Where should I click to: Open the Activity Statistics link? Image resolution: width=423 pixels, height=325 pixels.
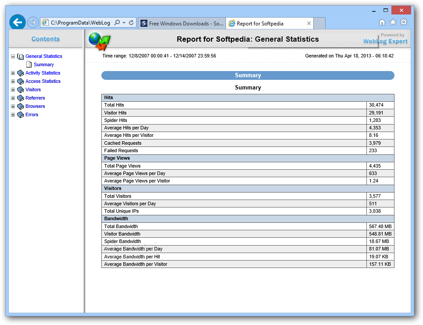pos(43,73)
